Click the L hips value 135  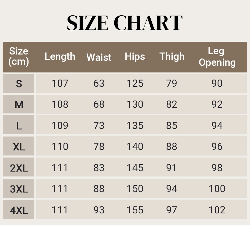pos(135,126)
